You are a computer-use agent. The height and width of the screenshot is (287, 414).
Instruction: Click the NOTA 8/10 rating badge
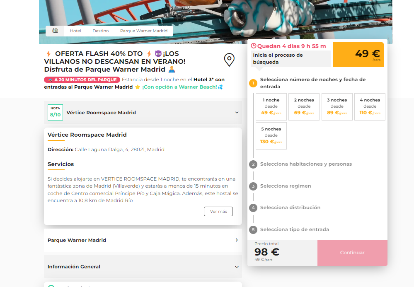coord(55,112)
